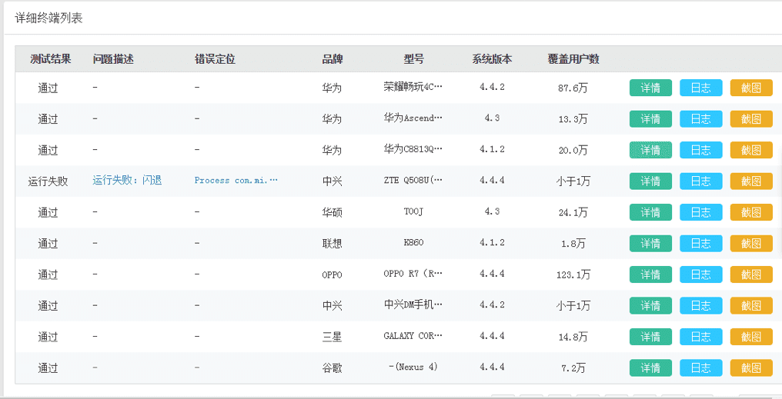Screen dimensions: 782x399
Task: Select the 系统版本 column header
Action: pyautogui.click(x=493, y=59)
